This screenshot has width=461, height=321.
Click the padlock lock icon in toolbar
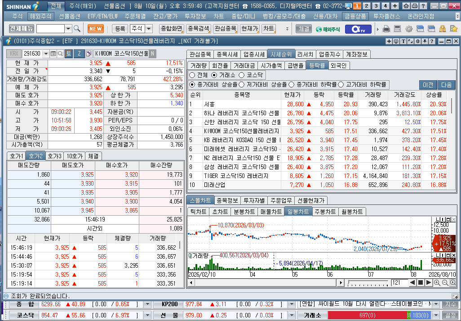(x=443, y=29)
